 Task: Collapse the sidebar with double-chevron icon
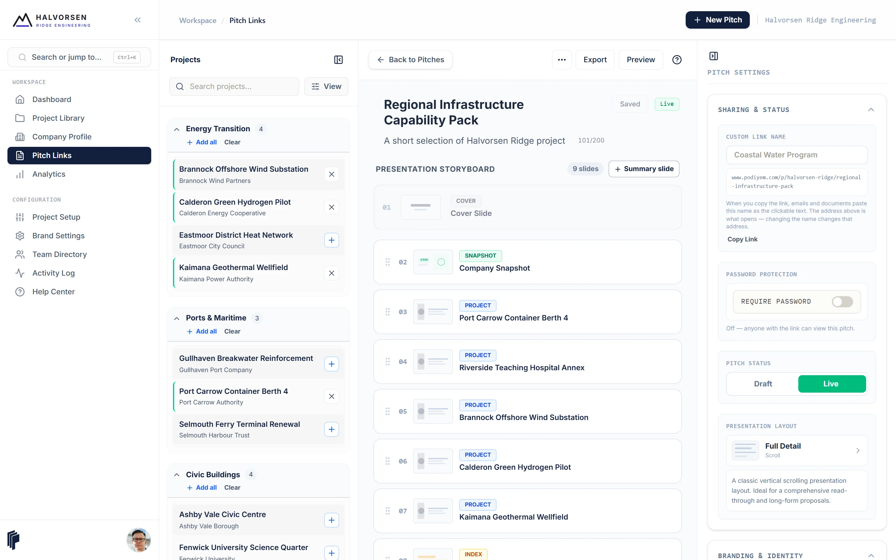tap(138, 20)
